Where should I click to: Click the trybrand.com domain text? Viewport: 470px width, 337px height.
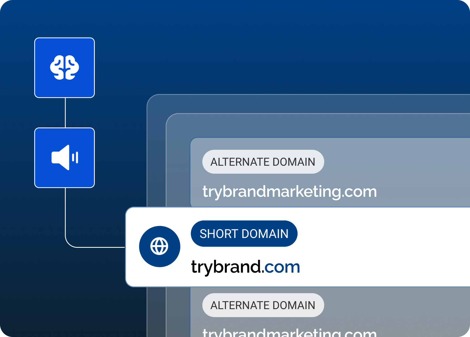(x=246, y=267)
